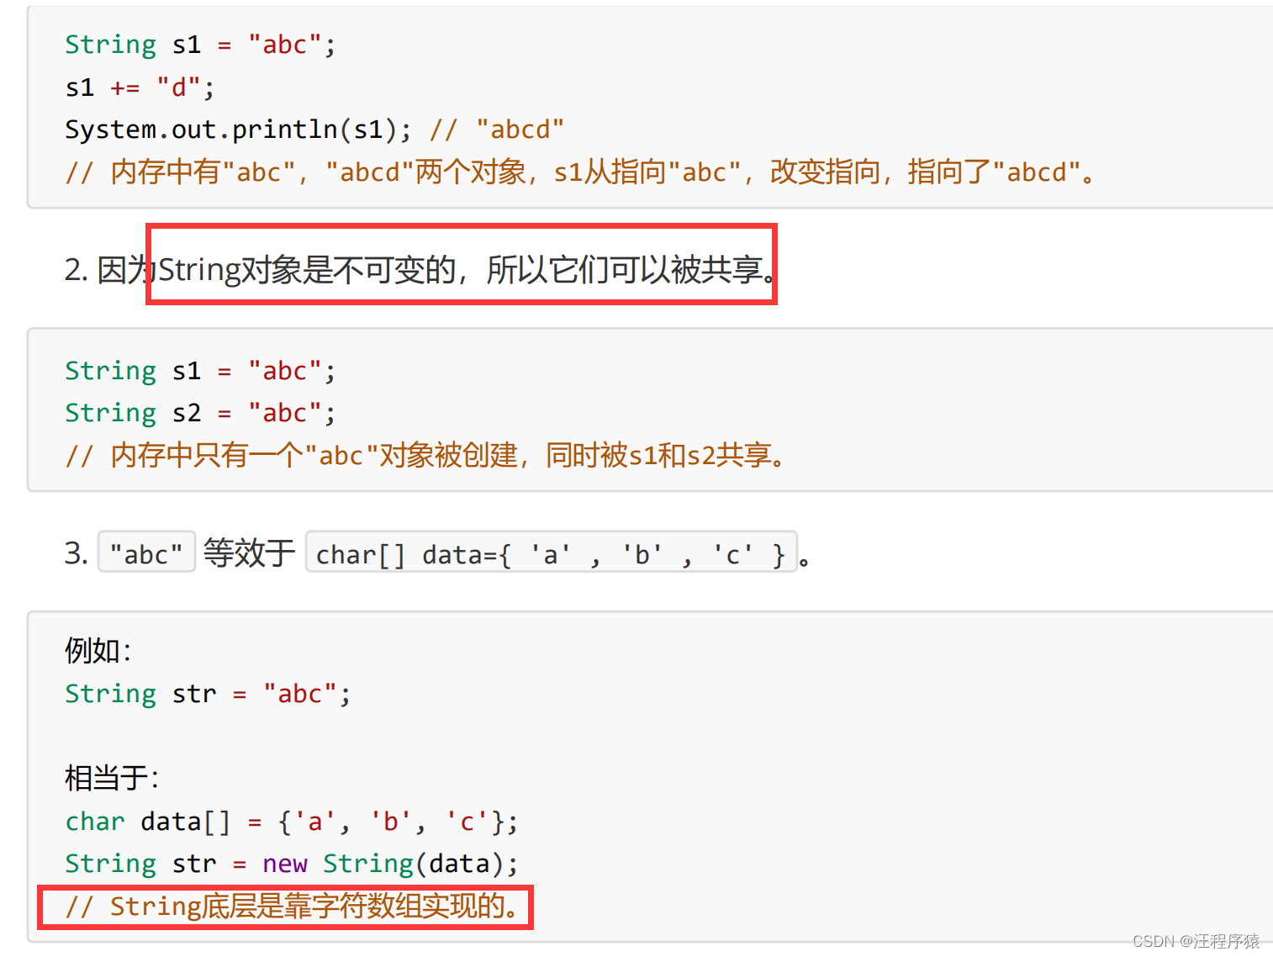Click the System.out.println(s1) line
Screen dimensions: 1273x957
pyautogui.click(x=238, y=130)
